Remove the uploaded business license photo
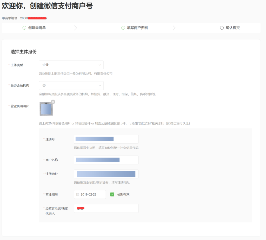 click(53, 102)
